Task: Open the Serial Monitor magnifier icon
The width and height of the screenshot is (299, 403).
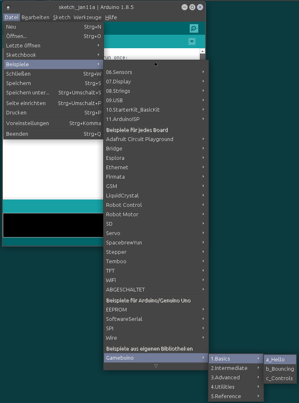Action: click(194, 28)
